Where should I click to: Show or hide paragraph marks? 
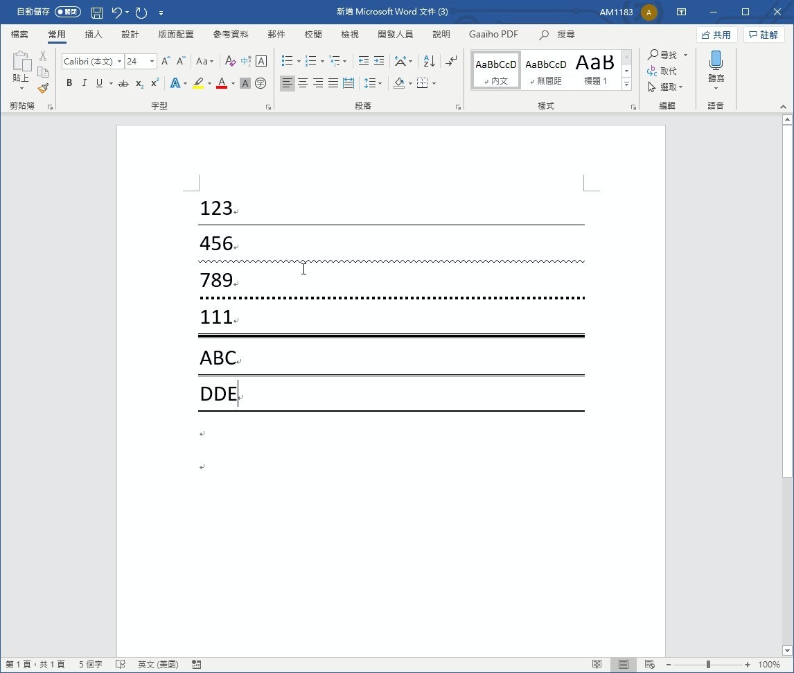451,61
